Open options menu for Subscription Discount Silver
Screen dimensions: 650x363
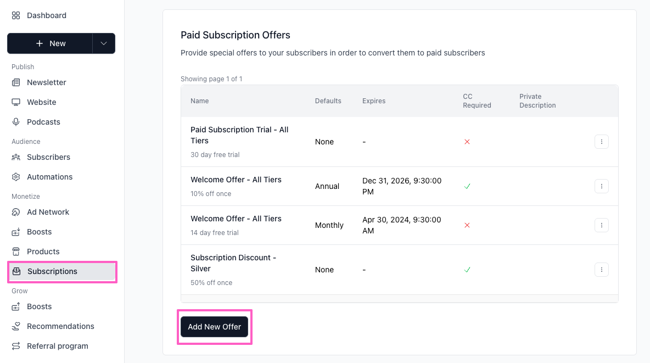point(601,270)
